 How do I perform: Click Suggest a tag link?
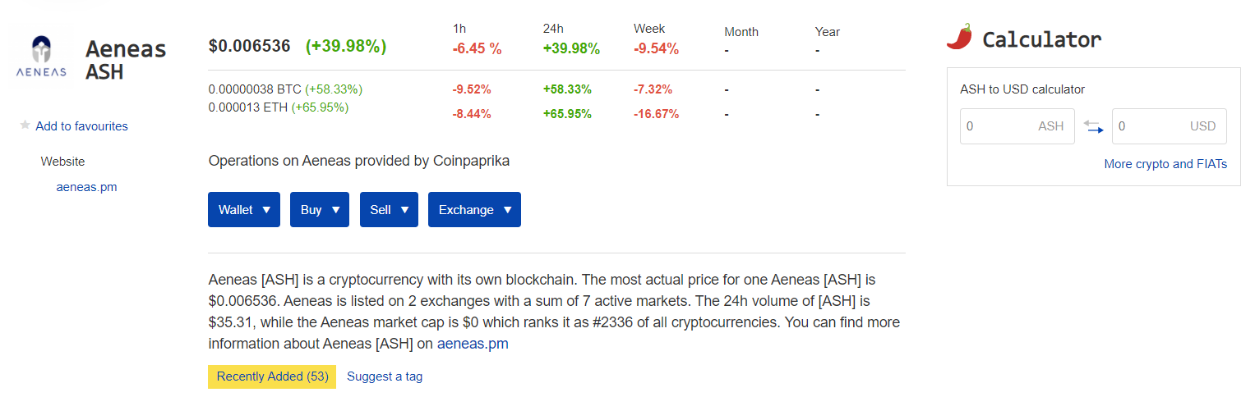pos(384,376)
